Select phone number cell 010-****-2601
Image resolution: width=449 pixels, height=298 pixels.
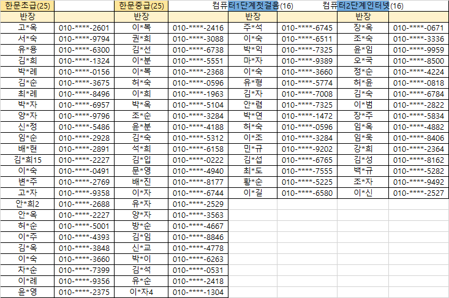[85, 28]
